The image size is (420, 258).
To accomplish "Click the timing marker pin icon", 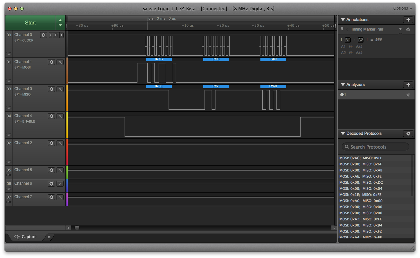I will (342, 29).
